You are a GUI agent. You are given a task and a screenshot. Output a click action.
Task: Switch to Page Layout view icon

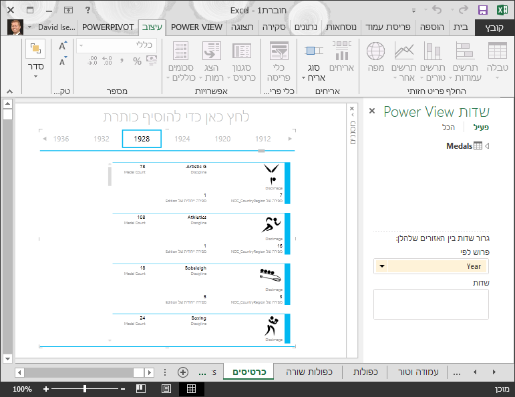pyautogui.click(x=166, y=389)
